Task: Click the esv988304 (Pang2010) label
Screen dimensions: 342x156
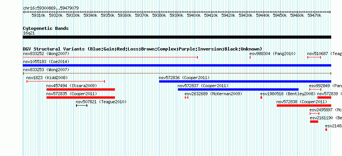Action: [272, 54]
